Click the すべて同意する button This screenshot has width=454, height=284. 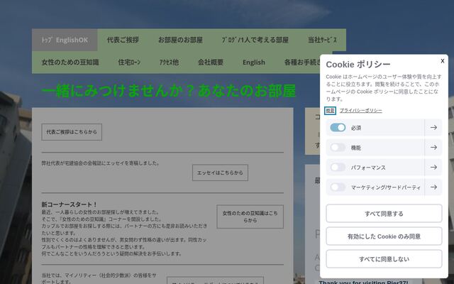click(384, 214)
